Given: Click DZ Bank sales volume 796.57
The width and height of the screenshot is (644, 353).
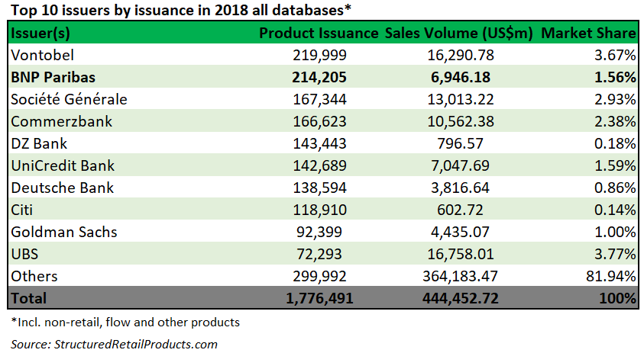Looking at the screenshot, I should 461,144.
